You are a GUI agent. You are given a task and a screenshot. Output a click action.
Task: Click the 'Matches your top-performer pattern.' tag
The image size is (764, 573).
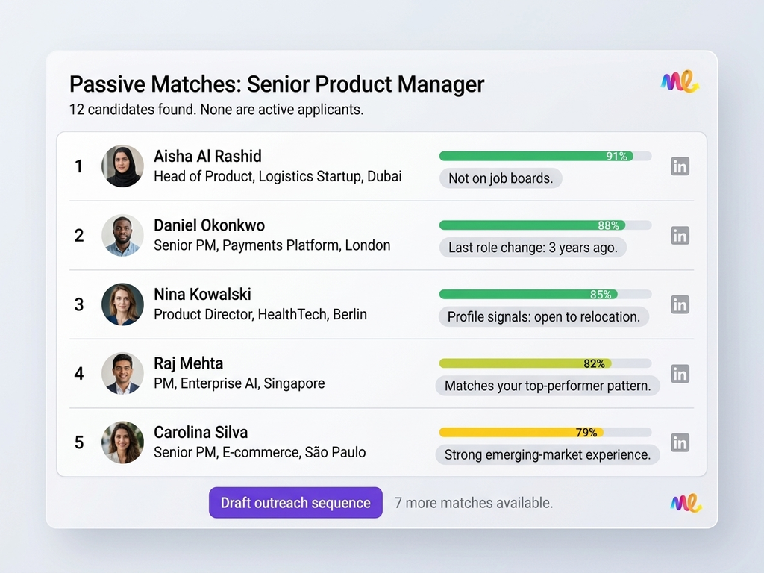point(548,386)
